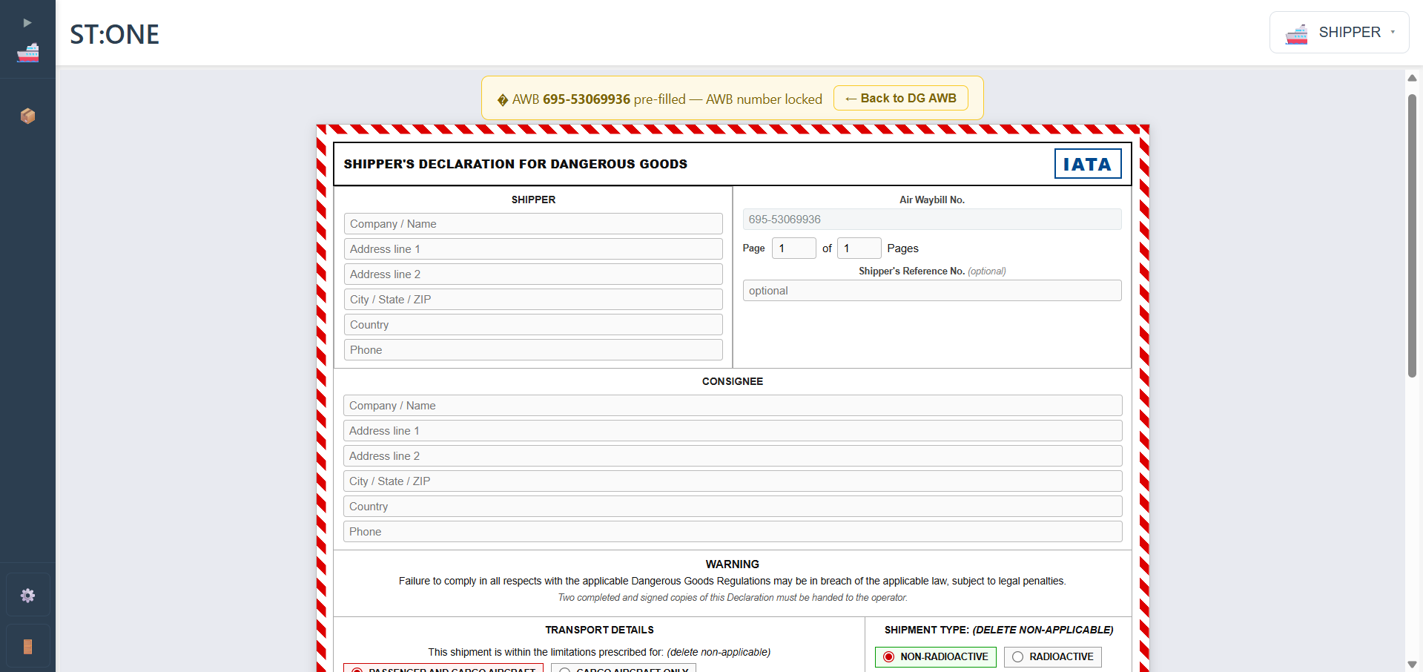Focus the shipper Company / Name field

pyautogui.click(x=533, y=224)
